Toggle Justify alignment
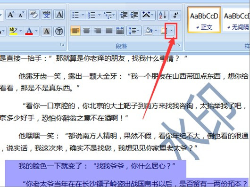 click(x=109, y=31)
